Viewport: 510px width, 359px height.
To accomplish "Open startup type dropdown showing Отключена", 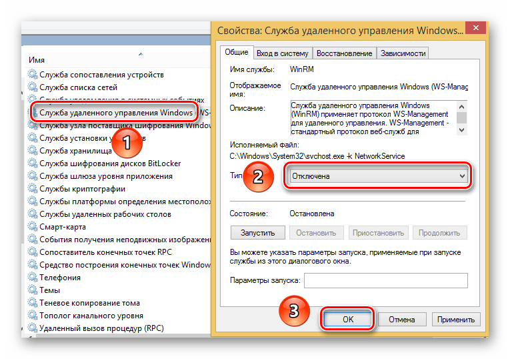I will pyautogui.click(x=378, y=176).
